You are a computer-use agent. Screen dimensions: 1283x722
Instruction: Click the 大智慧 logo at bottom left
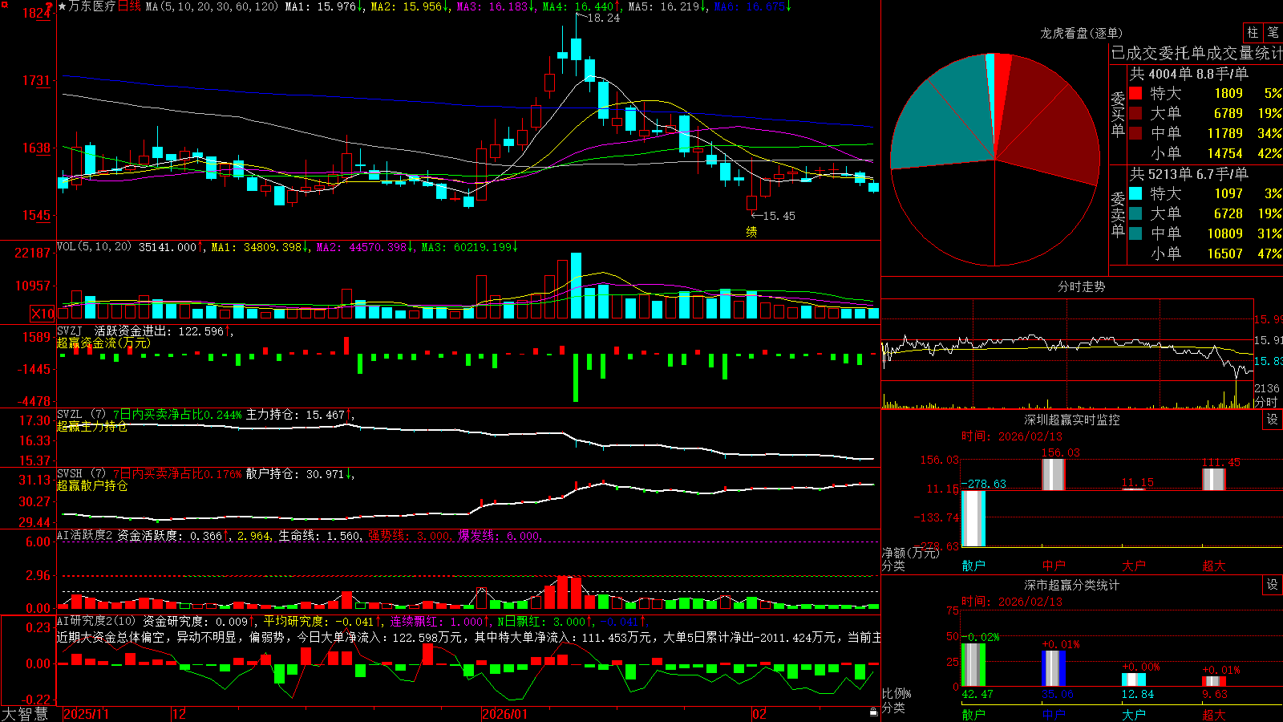click(x=24, y=714)
